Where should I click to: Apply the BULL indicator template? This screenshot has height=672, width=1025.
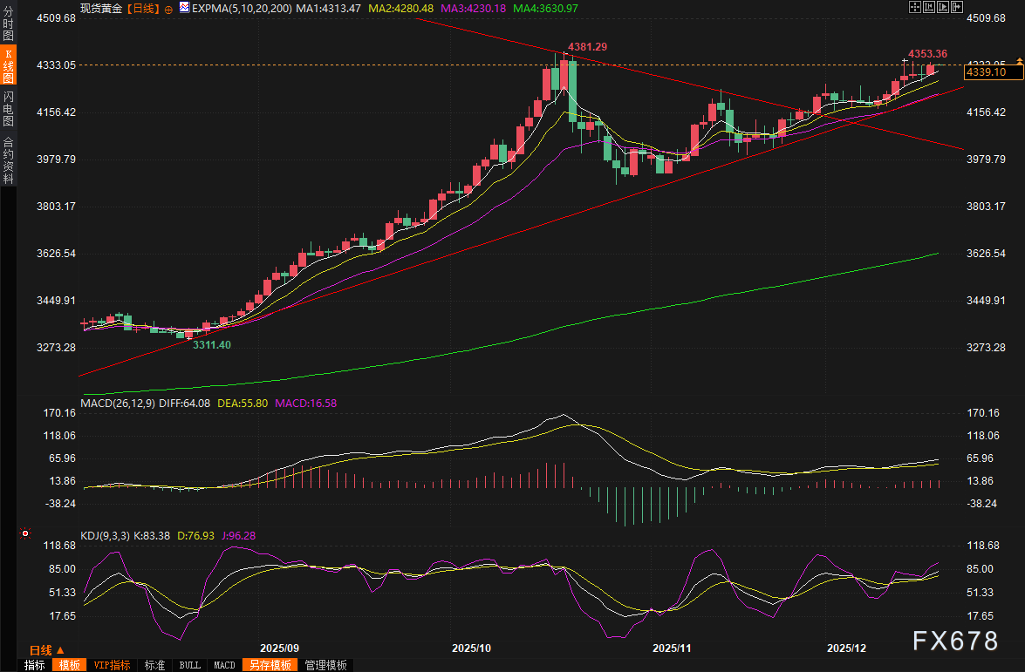point(188,665)
